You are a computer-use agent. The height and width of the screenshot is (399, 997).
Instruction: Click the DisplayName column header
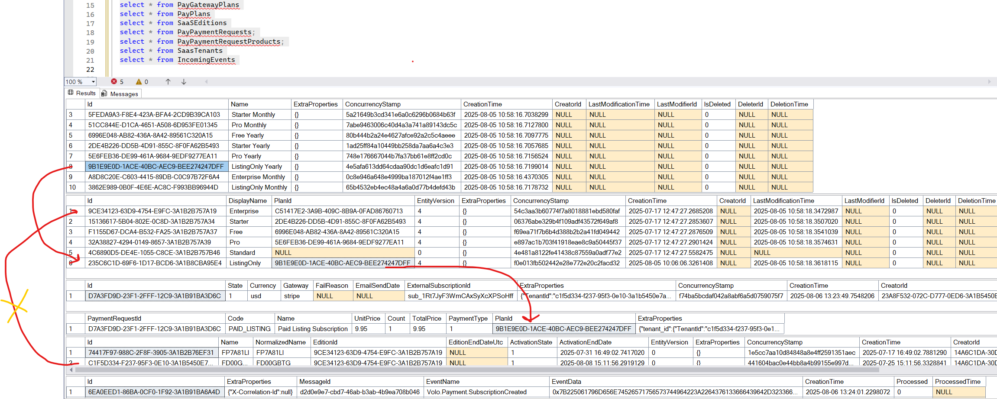(x=249, y=201)
